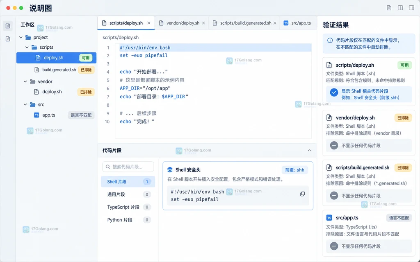The height and width of the screenshot is (262, 420).
Task: Collapse the project tree node
Action: point(21,37)
